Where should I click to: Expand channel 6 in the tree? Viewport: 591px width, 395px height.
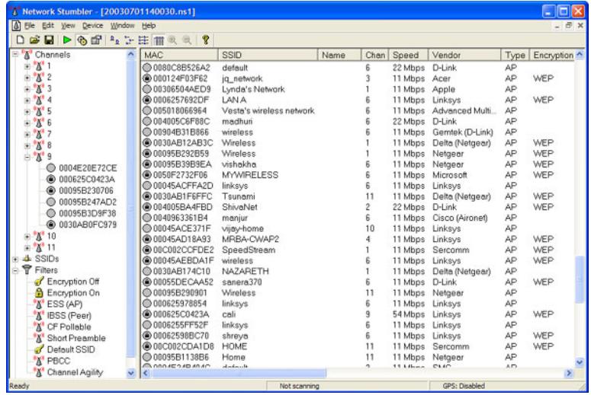[27, 123]
